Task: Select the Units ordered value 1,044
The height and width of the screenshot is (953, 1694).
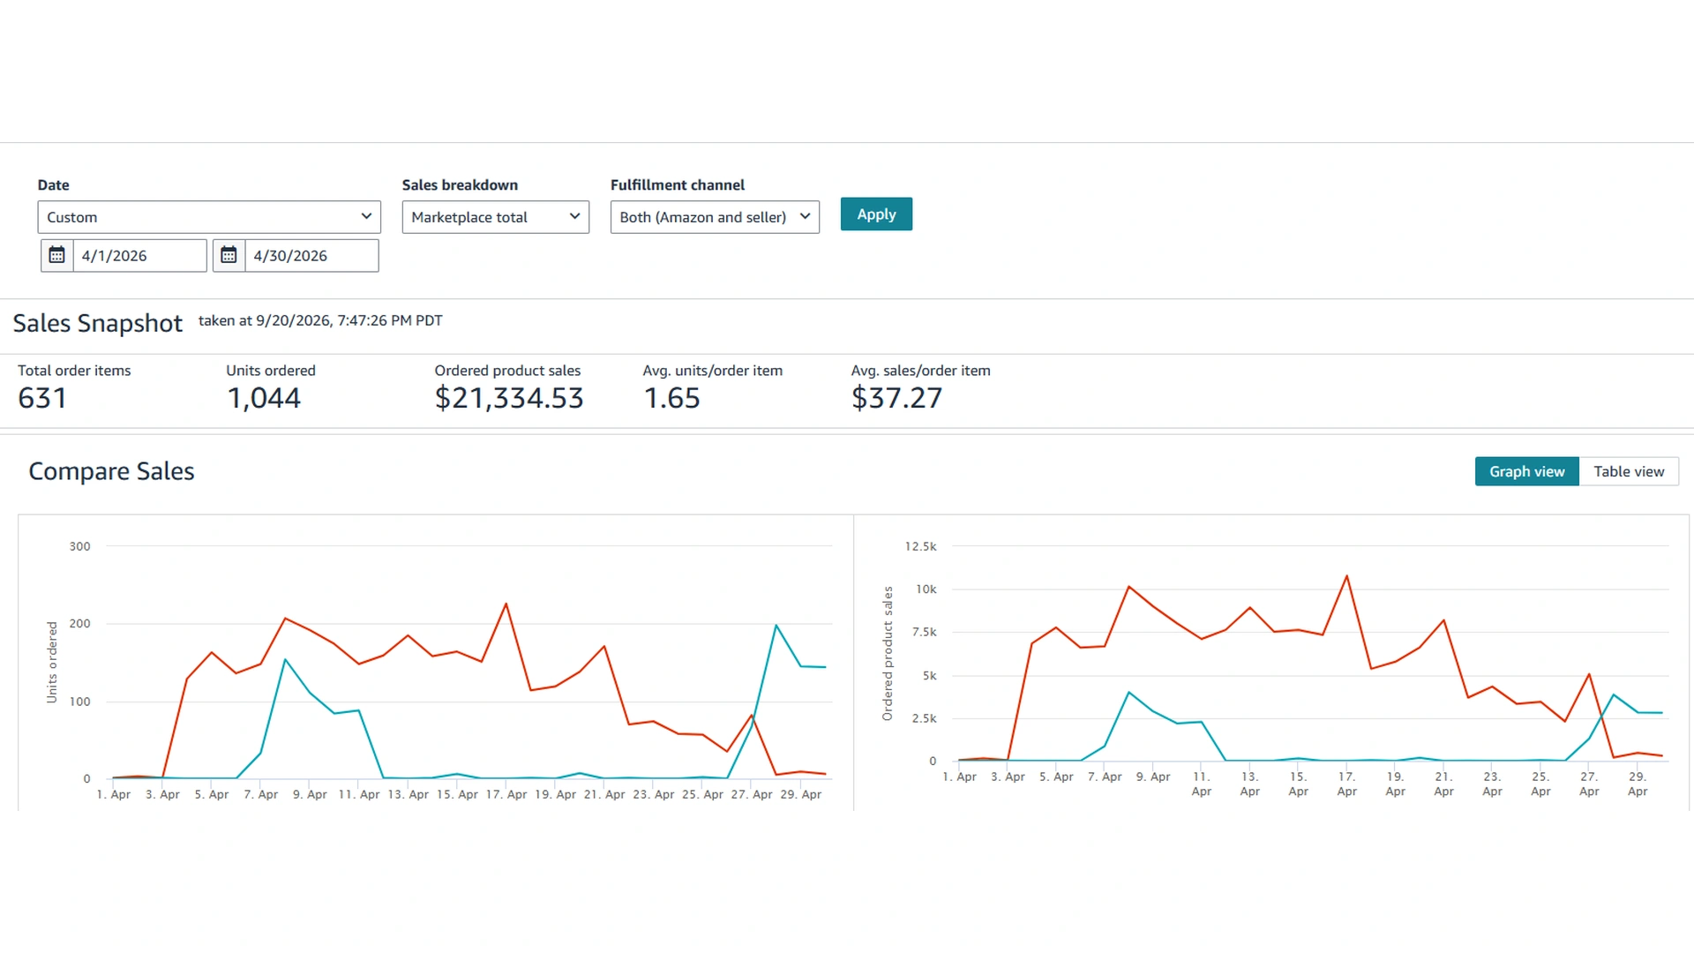Action: coord(264,398)
